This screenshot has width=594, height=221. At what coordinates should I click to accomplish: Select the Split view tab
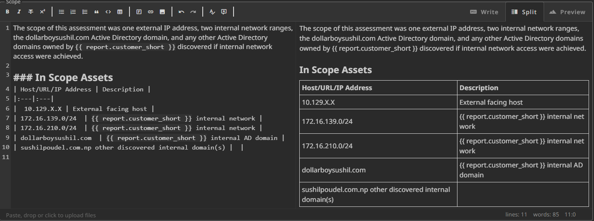coord(524,12)
